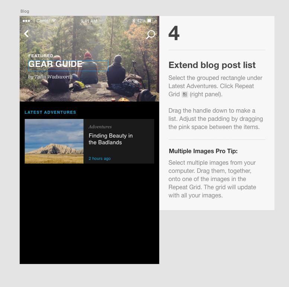Screen dimensions: 289x287
Task: Click the search magnifier icon
Action: click(x=151, y=35)
